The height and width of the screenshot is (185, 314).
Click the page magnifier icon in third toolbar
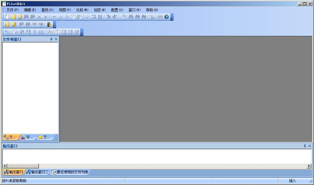[x=49, y=32]
